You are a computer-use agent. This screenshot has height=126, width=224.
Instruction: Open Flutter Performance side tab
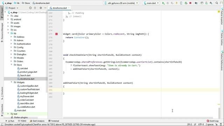(x=222, y=61)
